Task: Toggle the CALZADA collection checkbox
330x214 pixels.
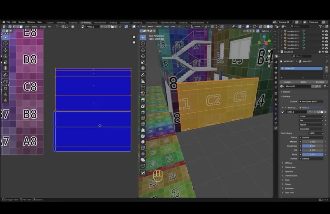Action: tap(320, 52)
